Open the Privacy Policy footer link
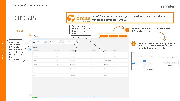The width and height of the screenshot is (180, 101). pyautogui.click(x=94, y=97)
